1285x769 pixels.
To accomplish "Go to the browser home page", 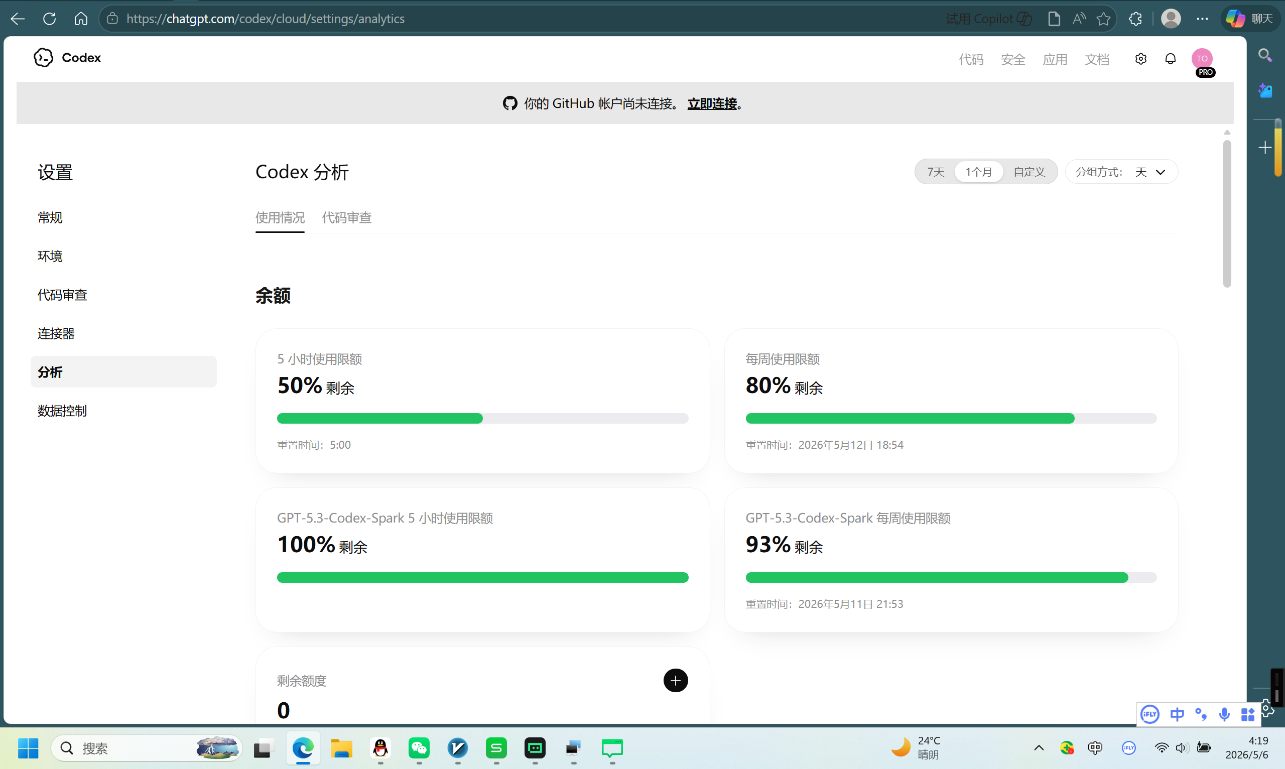I will coord(81,19).
